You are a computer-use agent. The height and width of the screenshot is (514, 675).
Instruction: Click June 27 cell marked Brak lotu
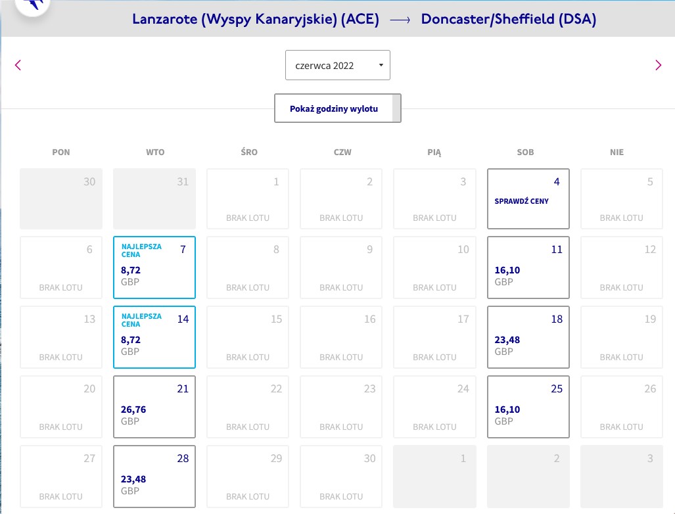(x=60, y=477)
